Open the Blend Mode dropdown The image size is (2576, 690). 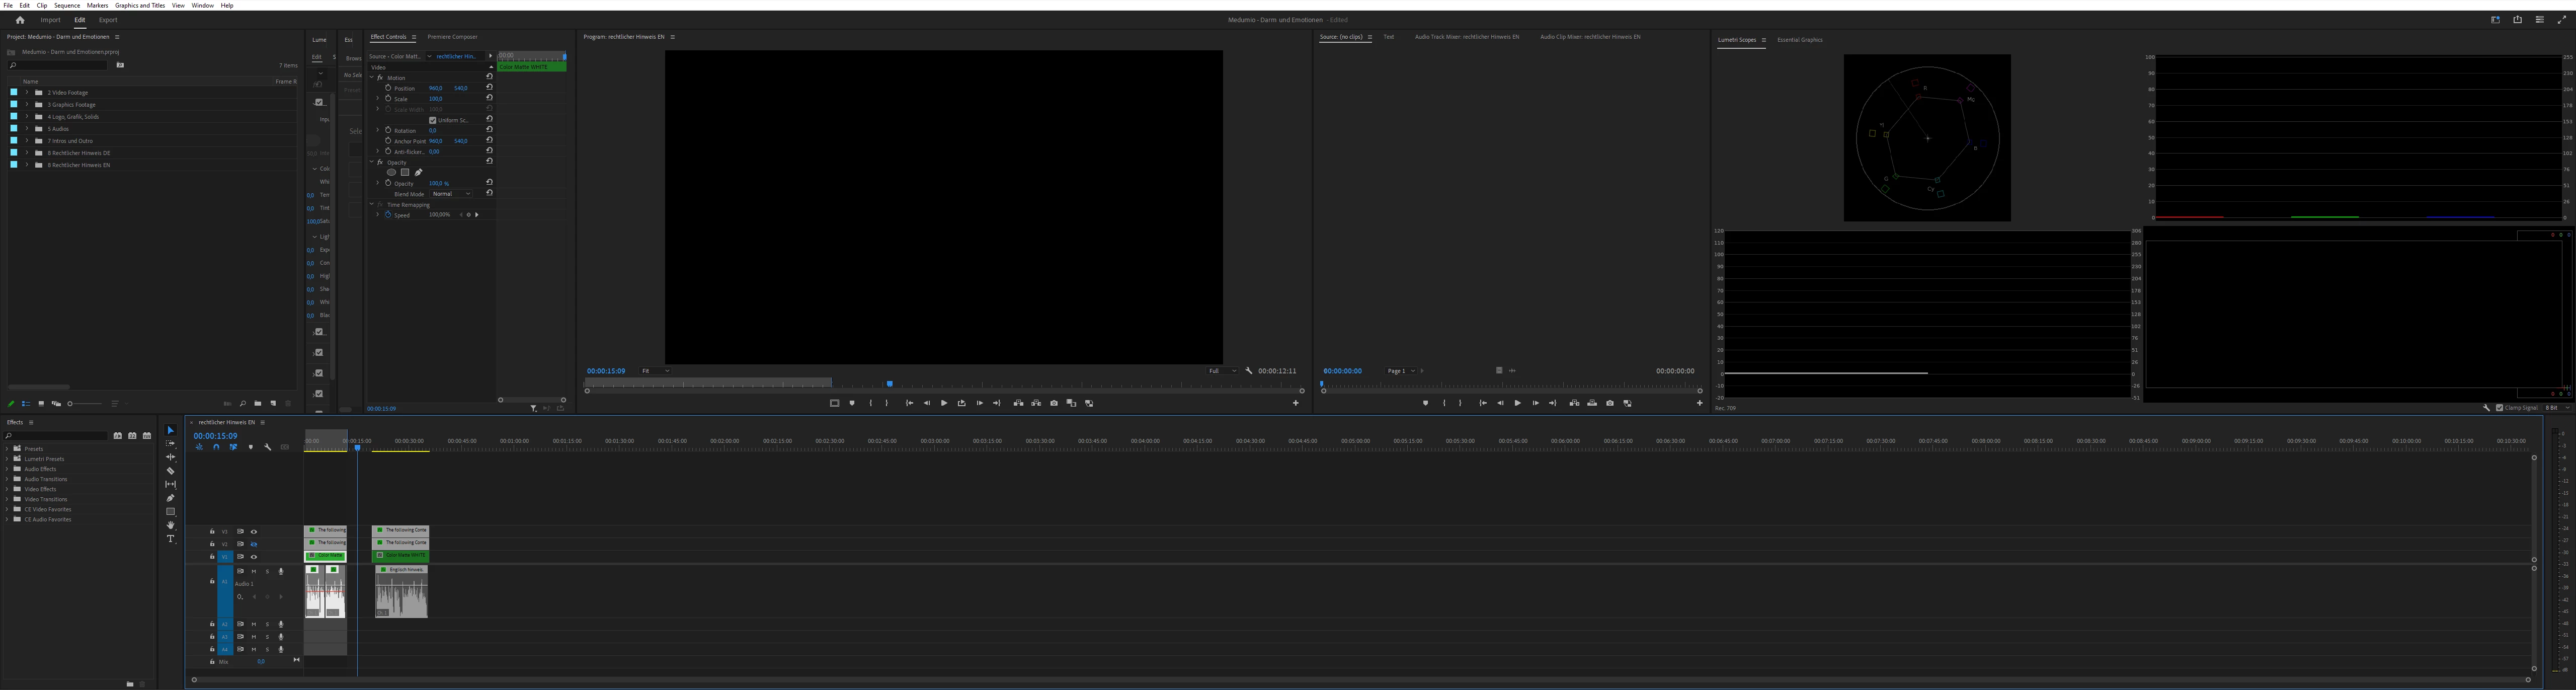click(451, 194)
